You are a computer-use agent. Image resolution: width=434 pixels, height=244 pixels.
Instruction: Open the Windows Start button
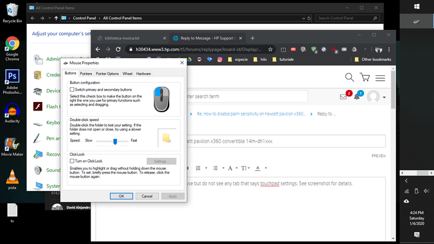point(417,7)
